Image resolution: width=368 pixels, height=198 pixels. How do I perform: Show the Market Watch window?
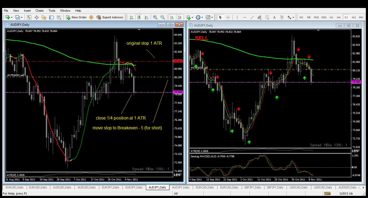(x=29, y=17)
